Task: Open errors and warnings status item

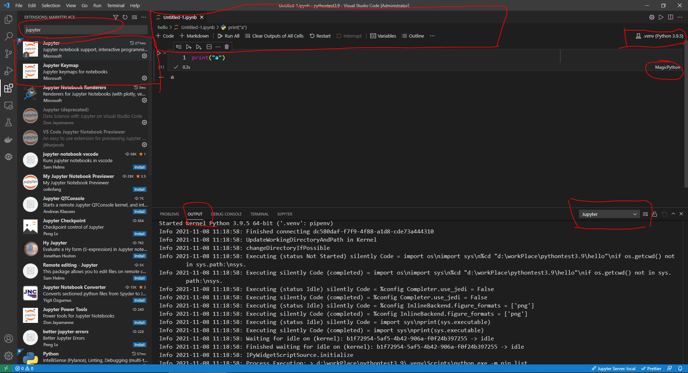Action: pyautogui.click(x=24, y=368)
